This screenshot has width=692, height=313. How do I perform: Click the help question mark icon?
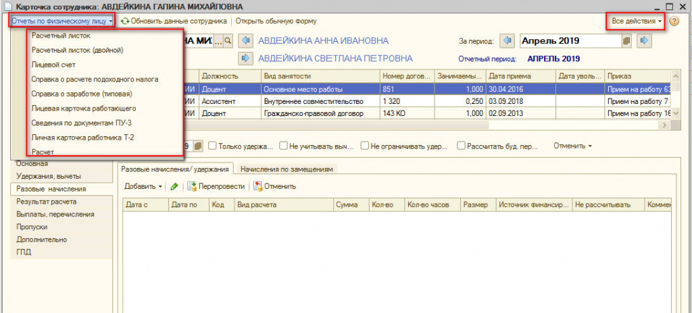(674, 22)
